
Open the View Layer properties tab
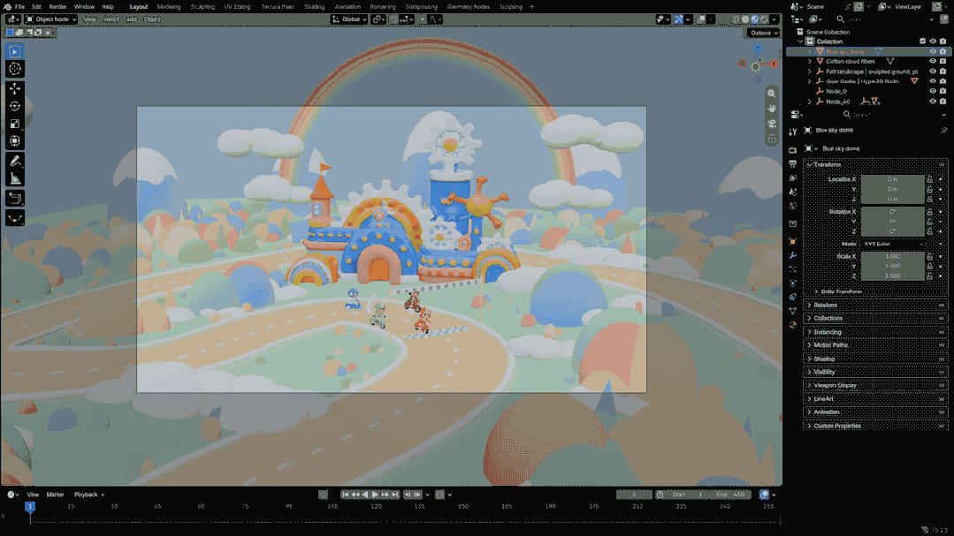tap(793, 178)
